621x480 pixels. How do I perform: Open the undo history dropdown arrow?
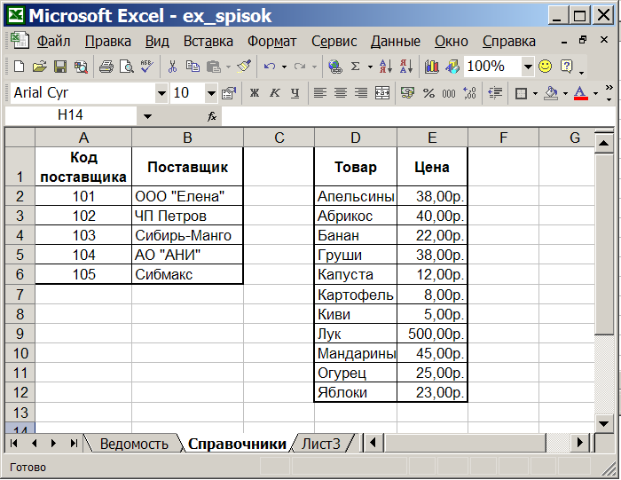click(x=284, y=67)
